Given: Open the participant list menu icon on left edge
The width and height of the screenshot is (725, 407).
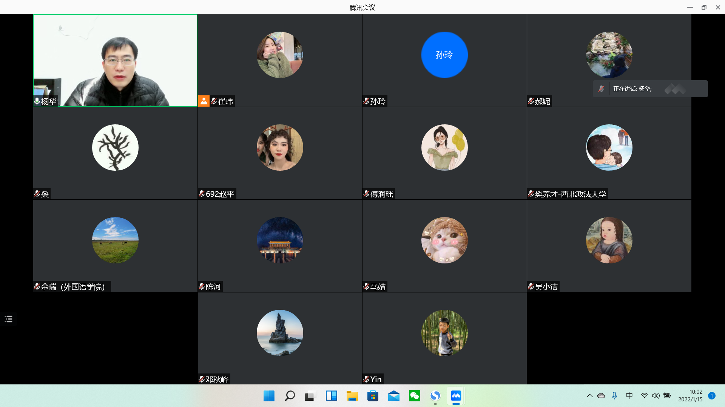Looking at the screenshot, I should (9, 319).
